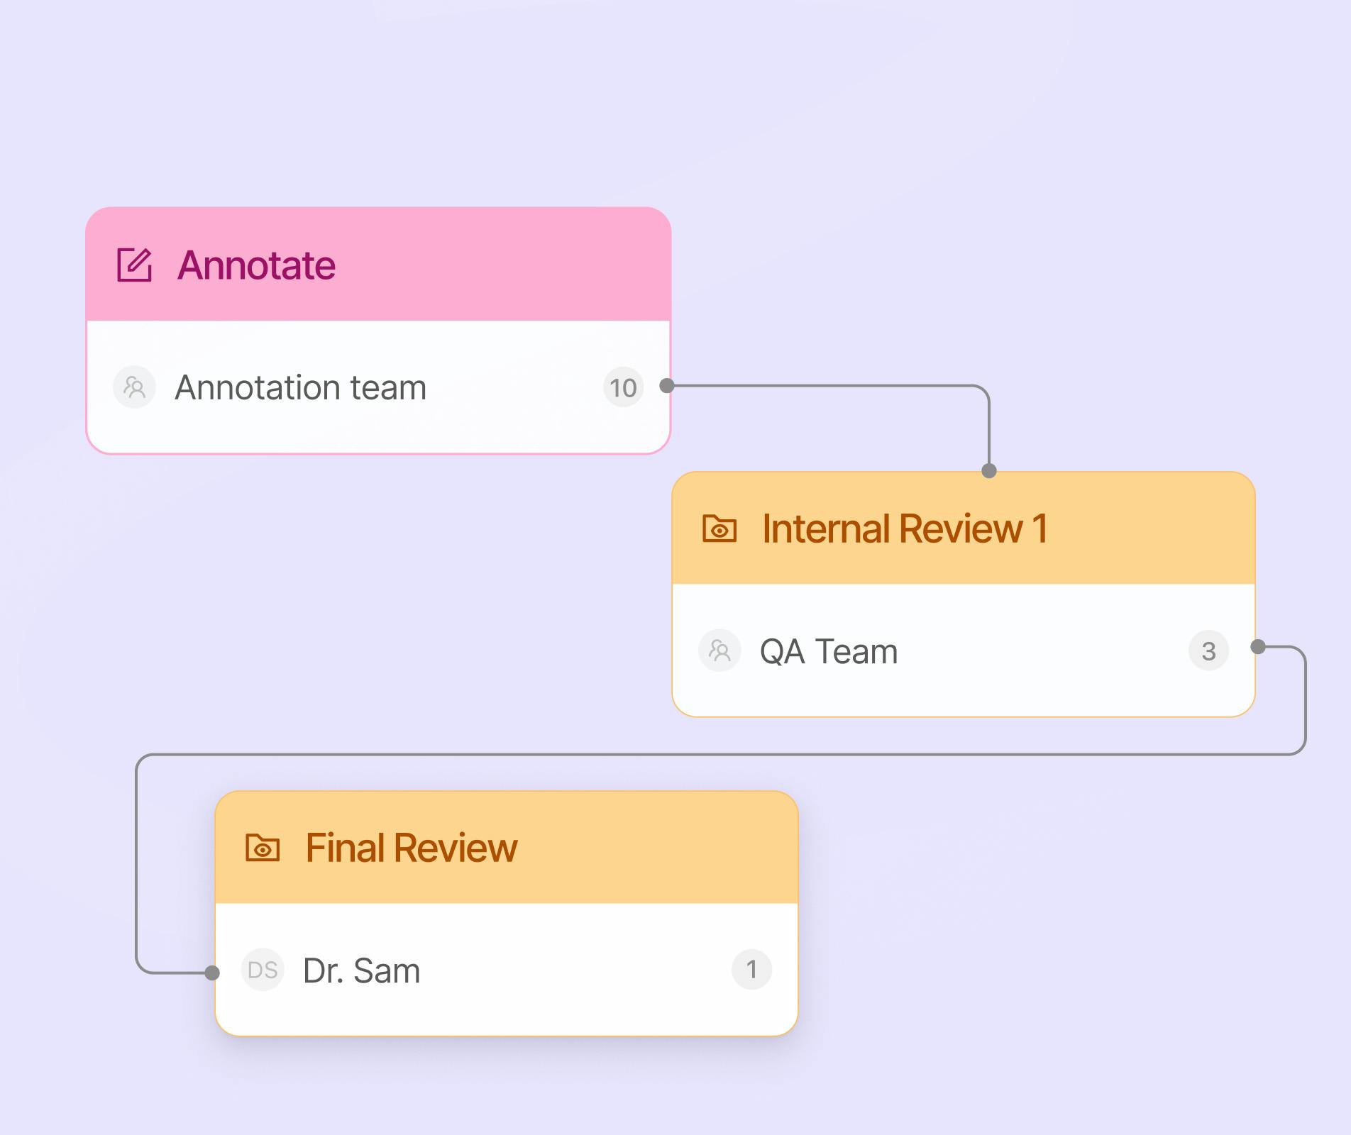Select the Internal Review 1 stage title
The image size is (1351, 1135).
[904, 528]
